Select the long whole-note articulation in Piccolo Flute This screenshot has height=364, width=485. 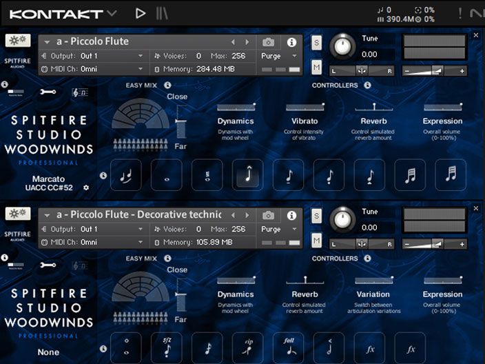tap(167, 175)
